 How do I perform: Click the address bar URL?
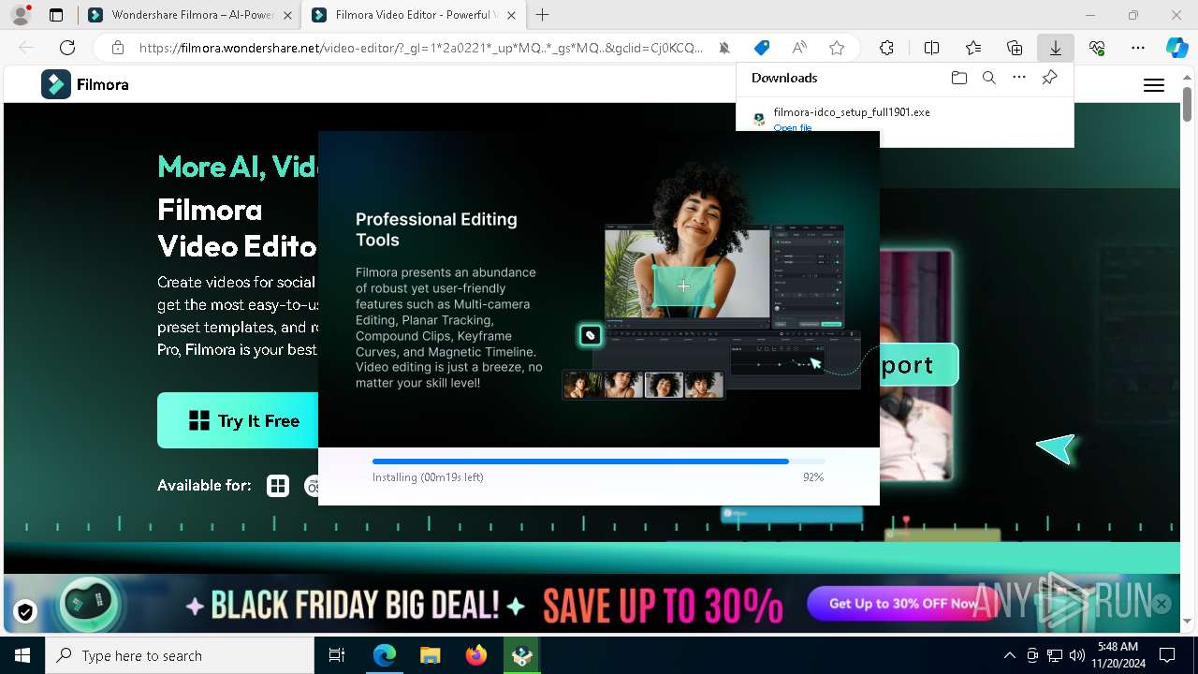click(421, 48)
